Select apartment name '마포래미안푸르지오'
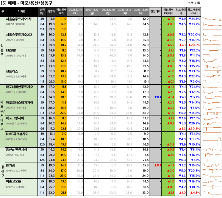The height and width of the screenshot is (198, 222). tap(19, 87)
